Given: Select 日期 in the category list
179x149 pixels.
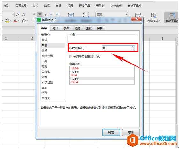Looking at the screenshot, I should click(x=53, y=61).
